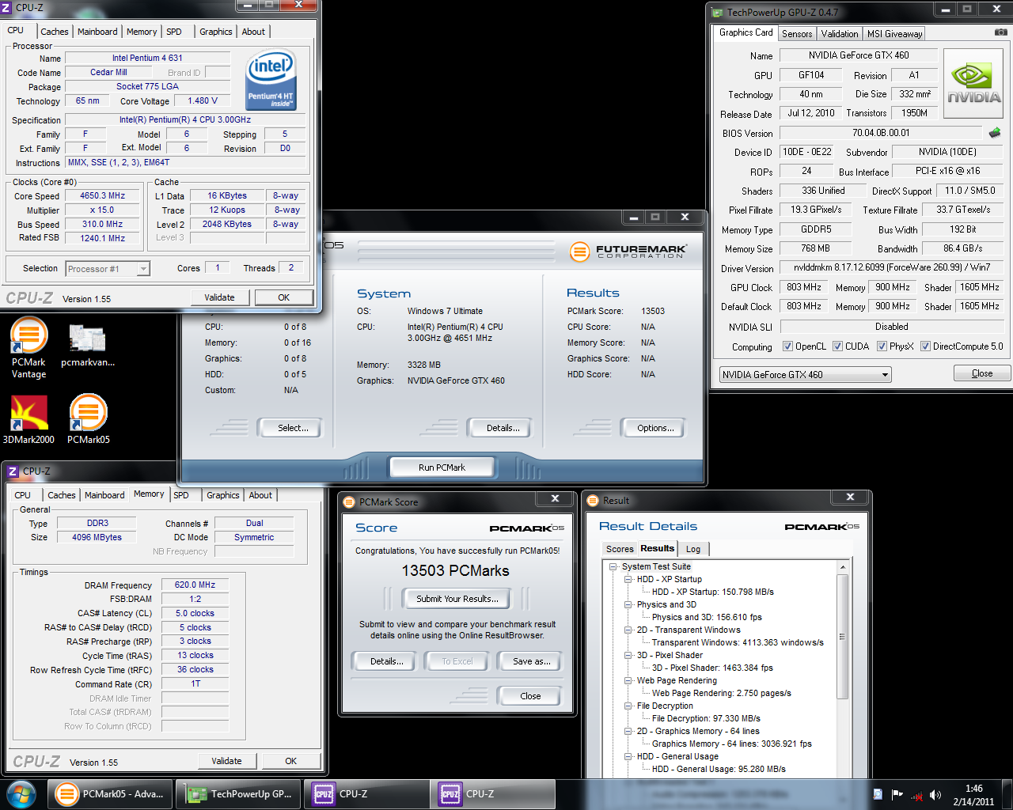
Task: Click the Result window title icon
Action: coord(593,501)
